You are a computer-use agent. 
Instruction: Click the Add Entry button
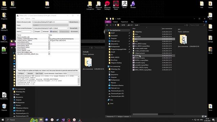coord(54,32)
